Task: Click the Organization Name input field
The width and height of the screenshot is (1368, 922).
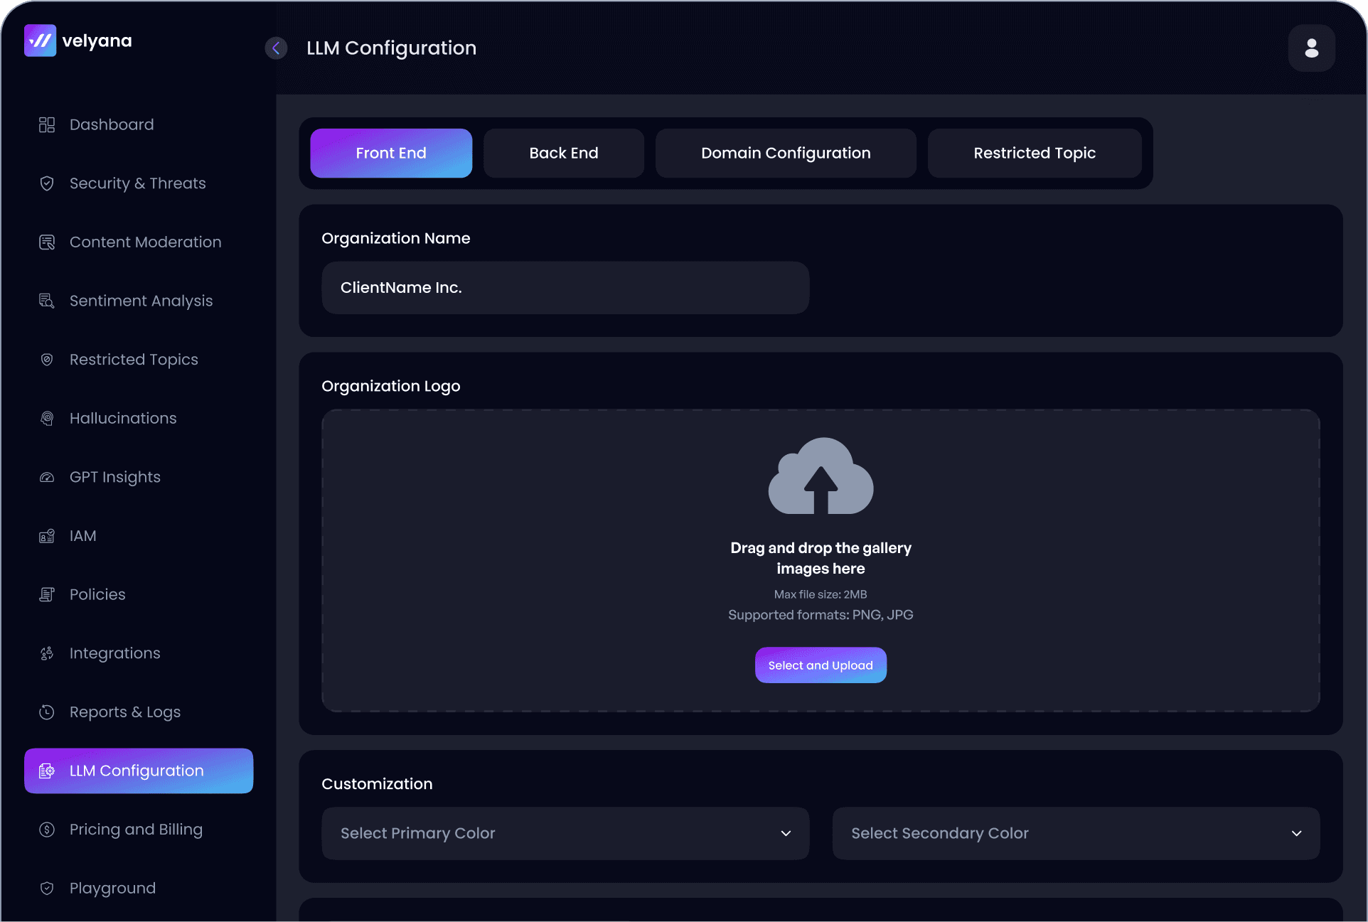Action: pos(565,288)
